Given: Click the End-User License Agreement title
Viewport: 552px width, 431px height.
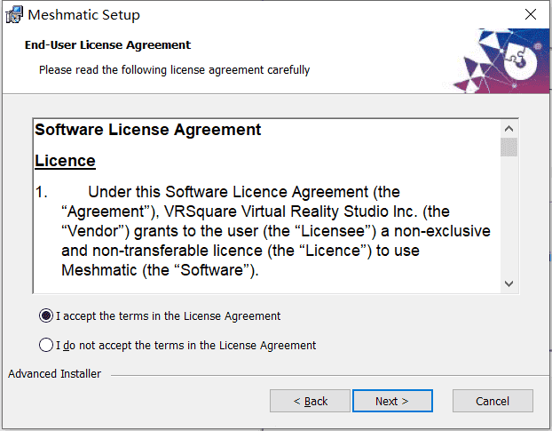Looking at the screenshot, I should 107,45.
